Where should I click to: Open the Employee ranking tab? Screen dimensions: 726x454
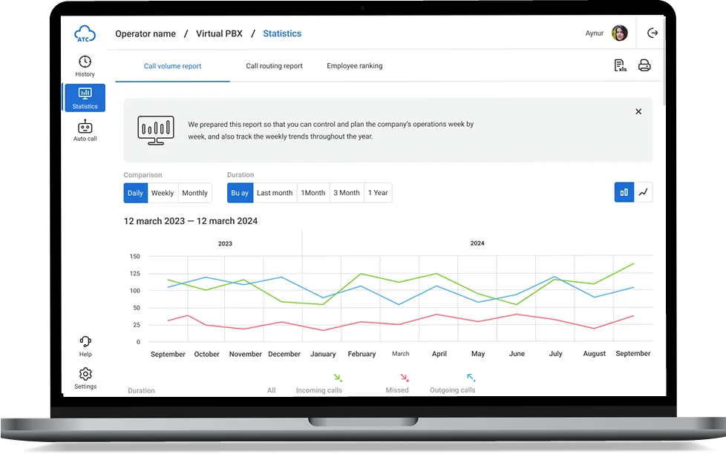coord(355,66)
